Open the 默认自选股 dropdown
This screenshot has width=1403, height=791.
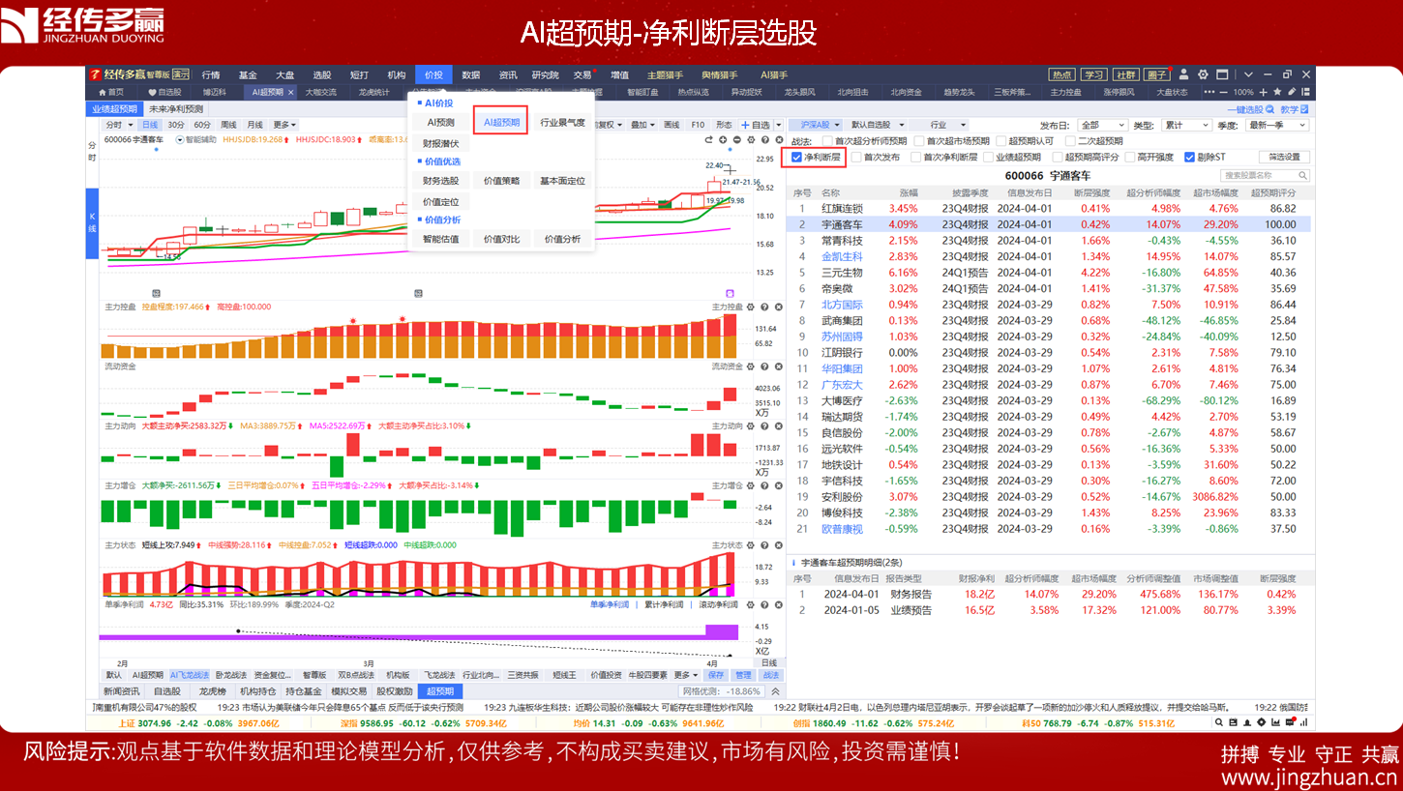[878, 125]
